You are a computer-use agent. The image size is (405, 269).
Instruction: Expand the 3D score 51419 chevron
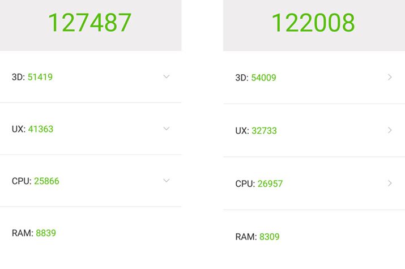coord(166,76)
